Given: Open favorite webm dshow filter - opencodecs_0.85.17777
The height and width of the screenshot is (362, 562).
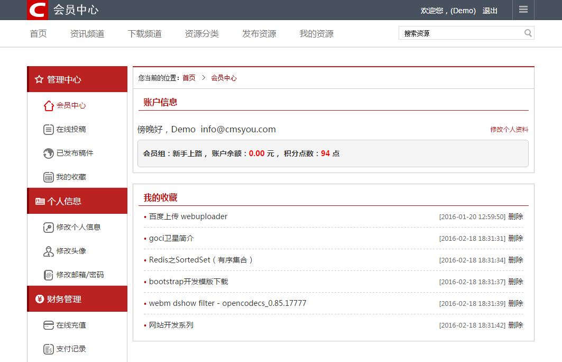Looking at the screenshot, I should coord(227,303).
